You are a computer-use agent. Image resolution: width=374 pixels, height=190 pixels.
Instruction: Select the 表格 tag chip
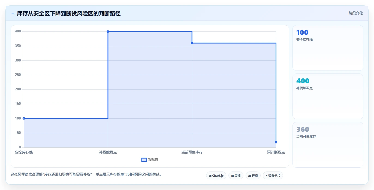(236, 176)
